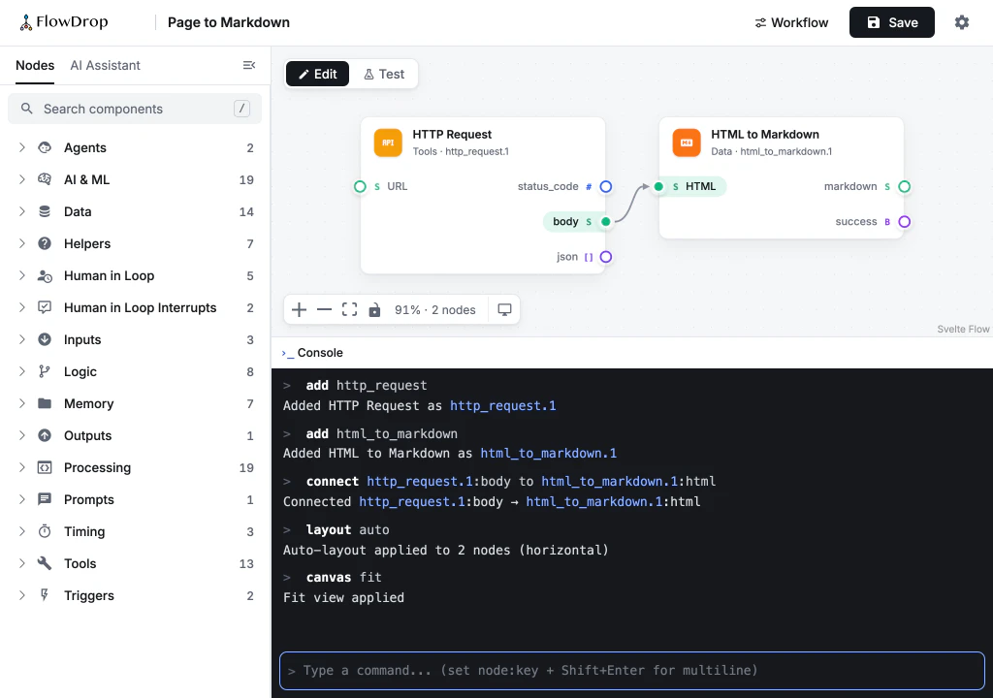993x698 pixels.
Task: Click the AI & ML brain icon
Action: pos(45,179)
